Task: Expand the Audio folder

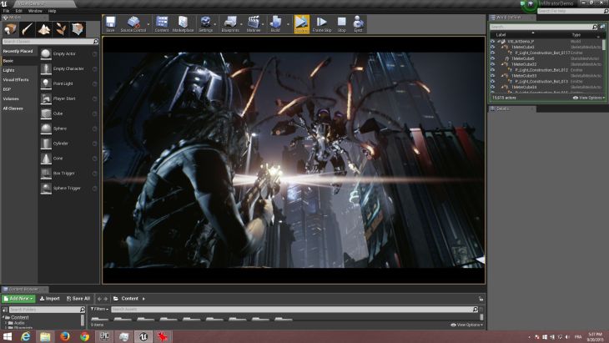Action: coord(6,323)
